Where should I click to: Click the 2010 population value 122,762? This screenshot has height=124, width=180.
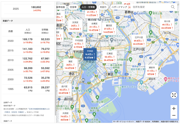click(27, 58)
